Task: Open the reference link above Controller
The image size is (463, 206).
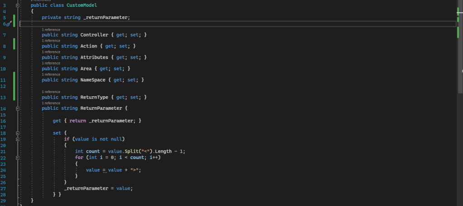Action: coord(51,29)
